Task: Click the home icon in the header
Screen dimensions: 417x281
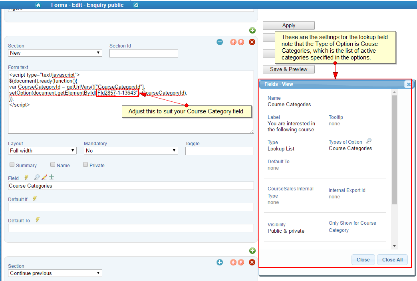Action: [x=38, y=5]
